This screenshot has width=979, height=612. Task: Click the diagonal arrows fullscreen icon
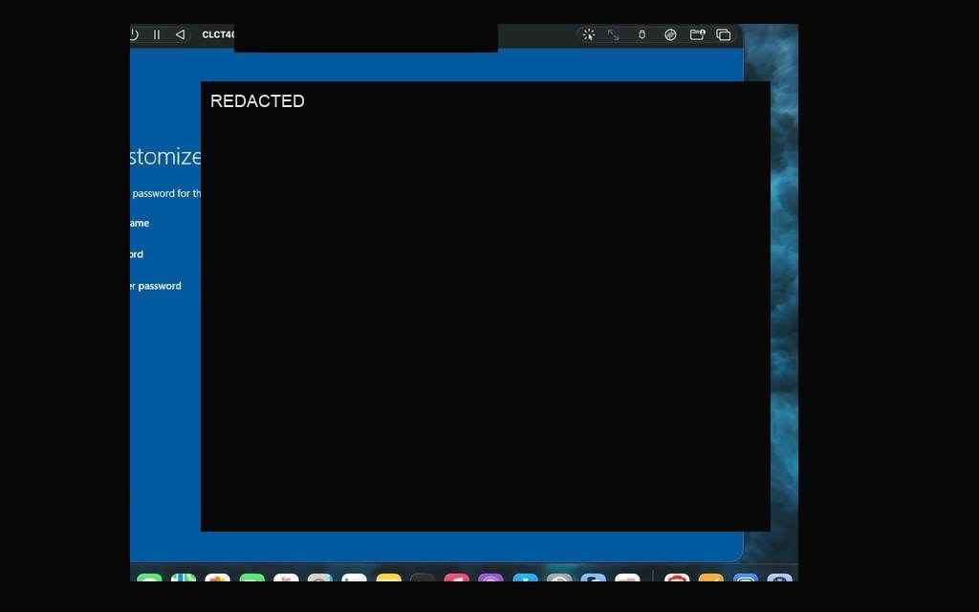614,35
